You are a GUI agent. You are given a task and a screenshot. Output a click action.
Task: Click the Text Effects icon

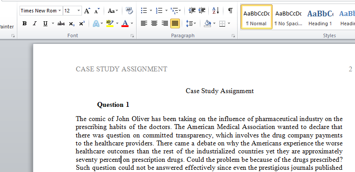click(96, 23)
